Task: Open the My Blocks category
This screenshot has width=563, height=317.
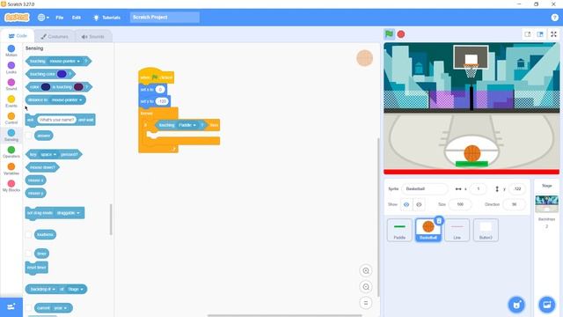Action: [x=11, y=186]
